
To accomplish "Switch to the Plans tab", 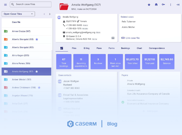I will point(99,48).
